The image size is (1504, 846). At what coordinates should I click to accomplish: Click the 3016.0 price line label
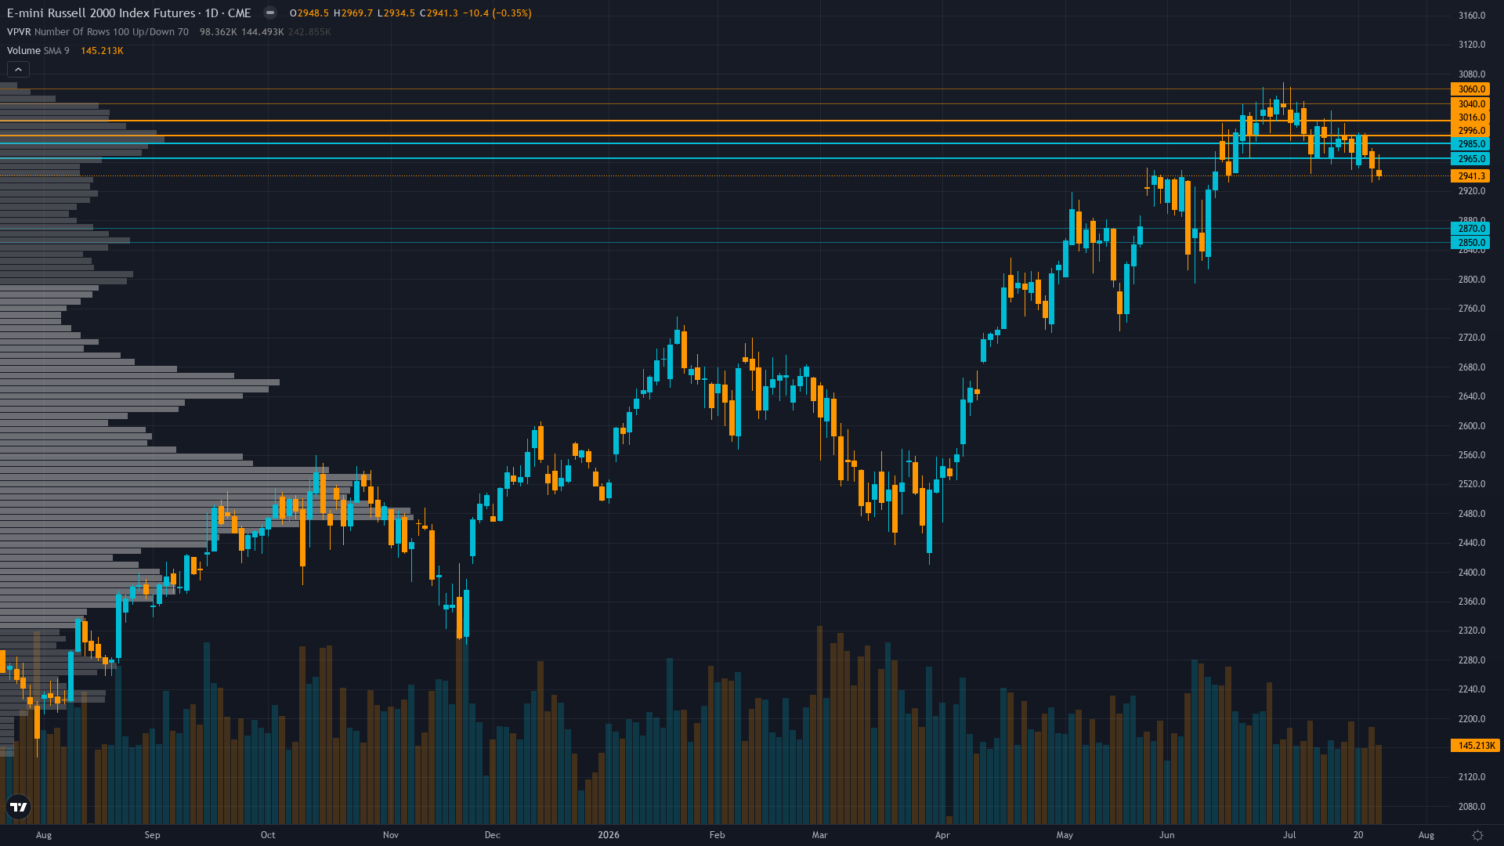pos(1471,117)
